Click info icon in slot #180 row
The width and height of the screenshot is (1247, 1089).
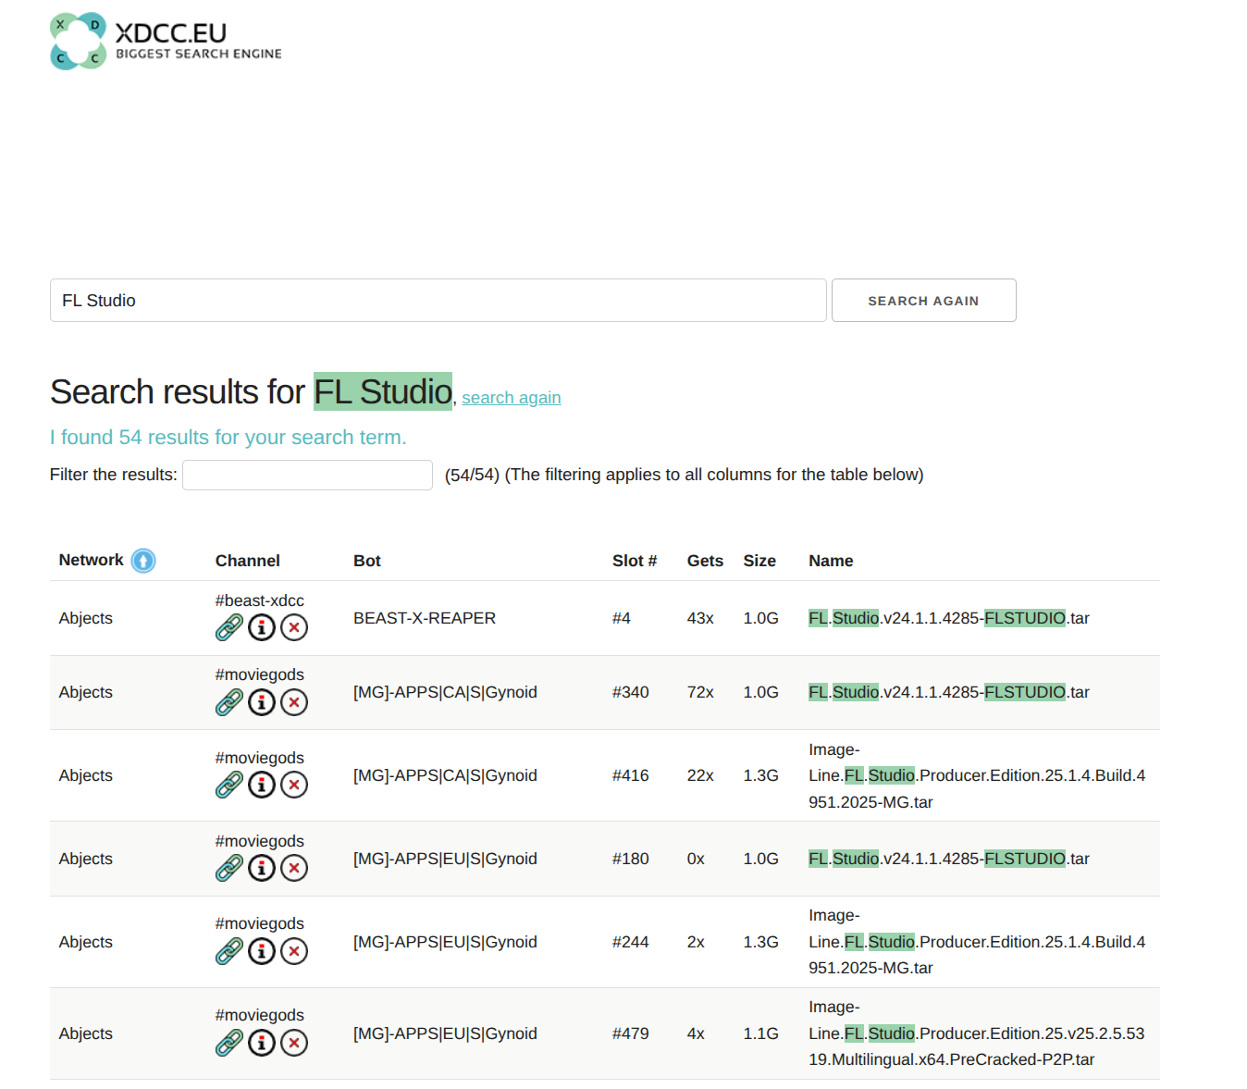click(x=262, y=868)
